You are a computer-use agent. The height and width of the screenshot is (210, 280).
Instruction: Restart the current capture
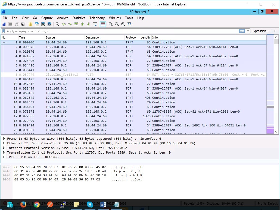coord(17,24)
